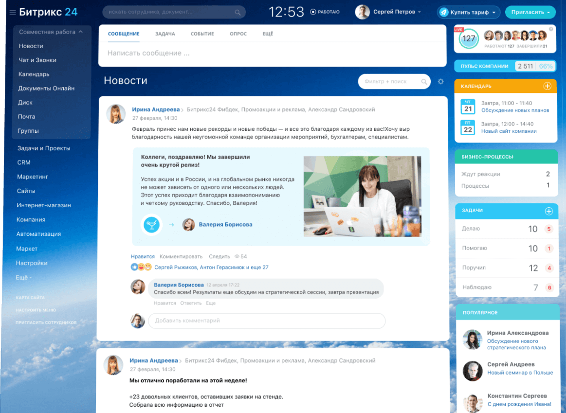Click the search magnifier in top search bar
The image size is (566, 413).
[237, 12]
